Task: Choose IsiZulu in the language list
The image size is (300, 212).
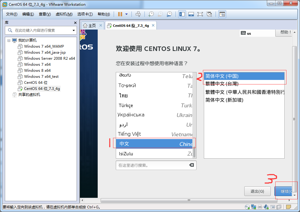Action: 154,153
